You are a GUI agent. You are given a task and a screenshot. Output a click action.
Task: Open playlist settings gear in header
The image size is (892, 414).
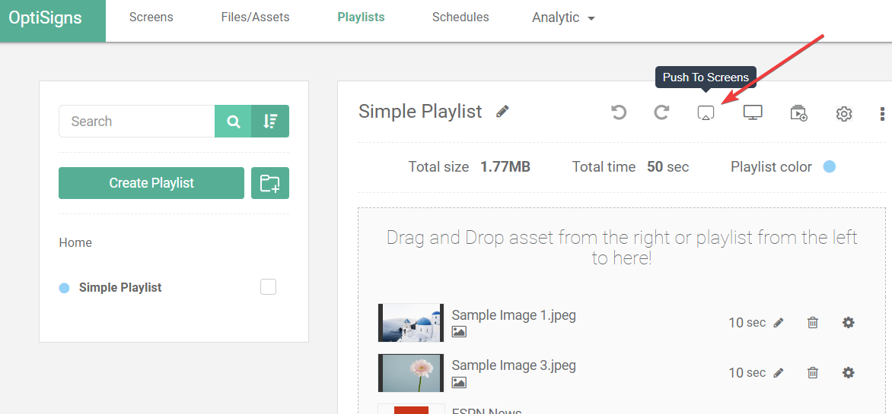coord(843,114)
